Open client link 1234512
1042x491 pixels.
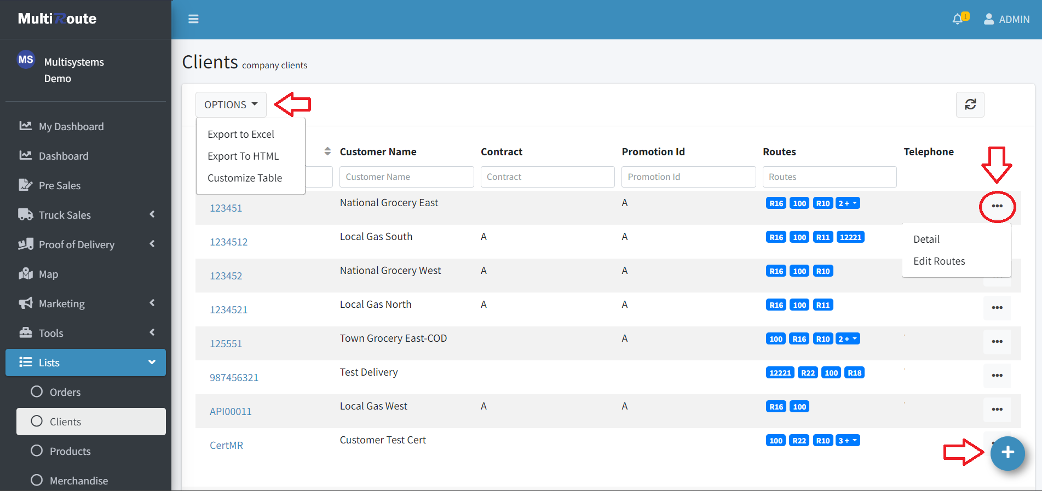point(228,242)
